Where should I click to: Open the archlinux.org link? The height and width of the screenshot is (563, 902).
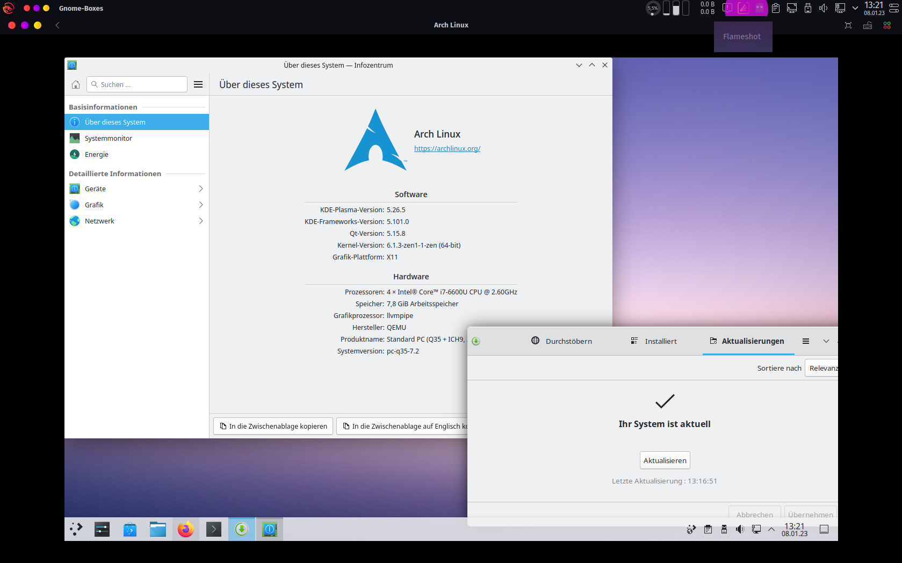tap(447, 149)
